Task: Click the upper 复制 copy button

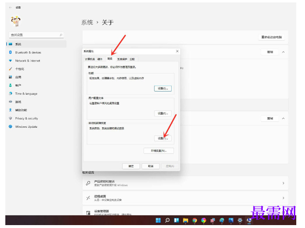Action: click(270, 52)
